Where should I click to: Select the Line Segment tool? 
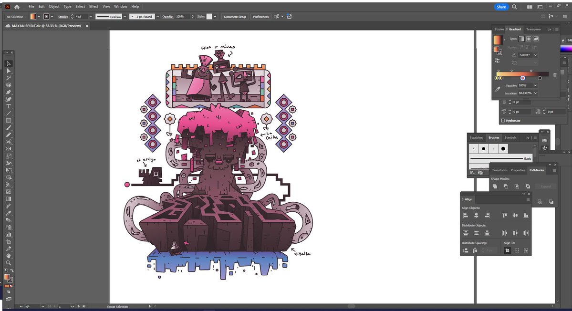pyautogui.click(x=9, y=114)
